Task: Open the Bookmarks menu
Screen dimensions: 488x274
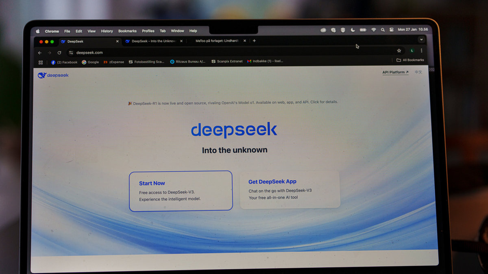Action: coord(127,31)
